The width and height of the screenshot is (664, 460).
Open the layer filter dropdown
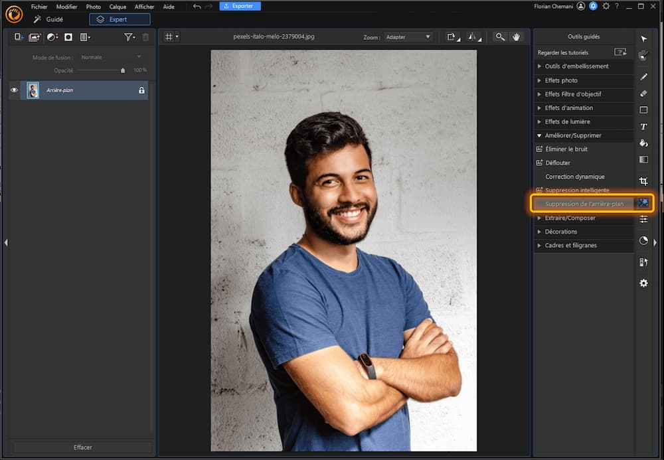[129, 37]
